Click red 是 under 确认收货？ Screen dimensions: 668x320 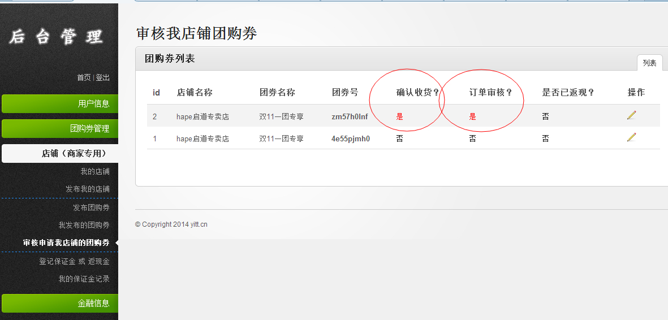[x=399, y=117]
